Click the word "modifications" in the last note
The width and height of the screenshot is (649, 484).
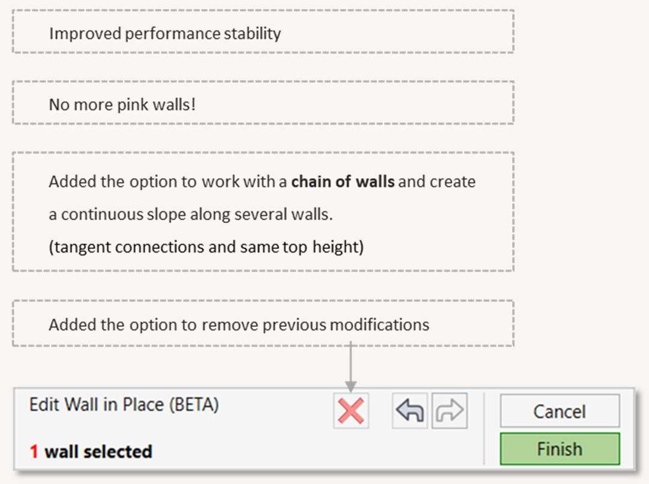click(379, 324)
